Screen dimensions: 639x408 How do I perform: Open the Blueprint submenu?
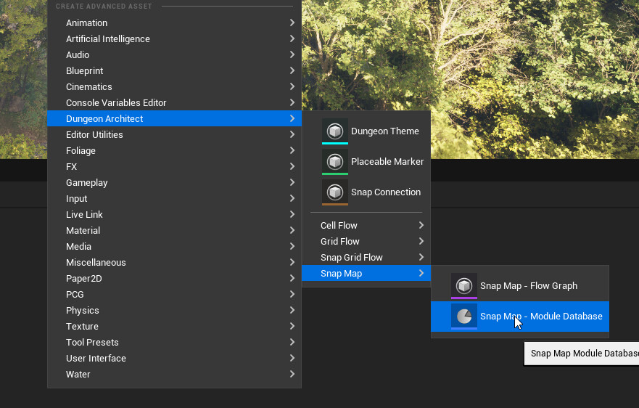pos(174,70)
